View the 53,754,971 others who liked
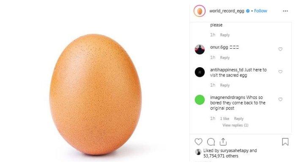Viewport: 296px width, 166px height. coord(221,156)
